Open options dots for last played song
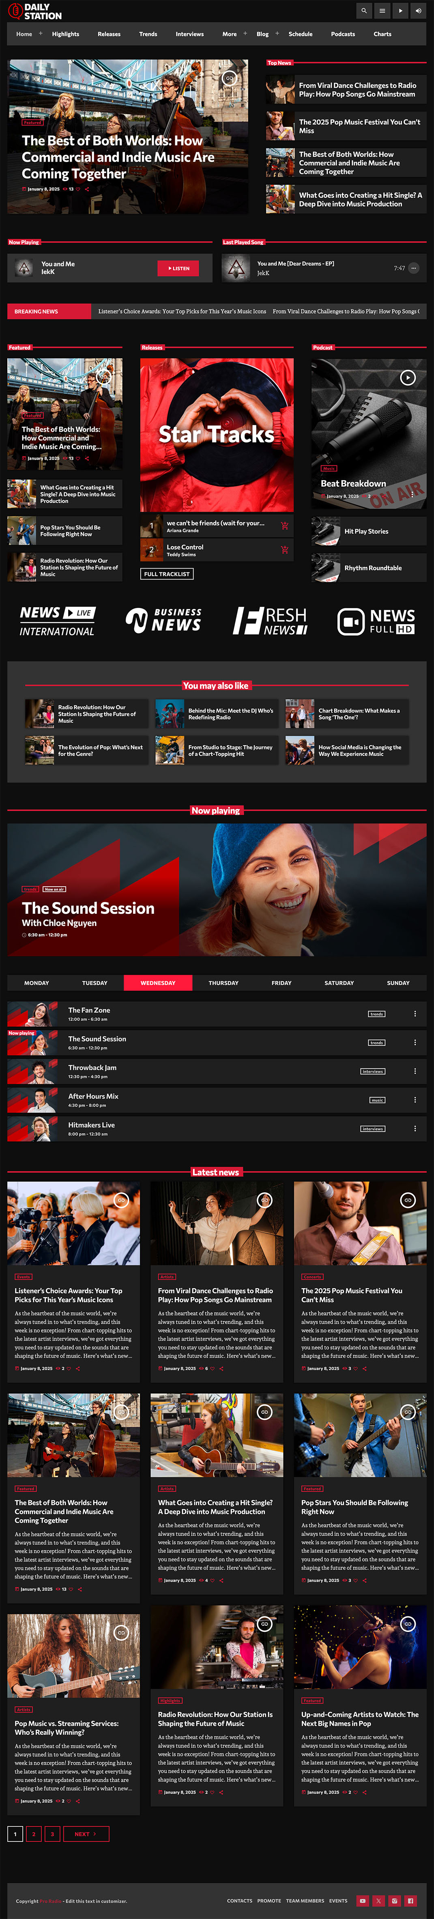This screenshot has width=434, height=1919. pos(414,268)
